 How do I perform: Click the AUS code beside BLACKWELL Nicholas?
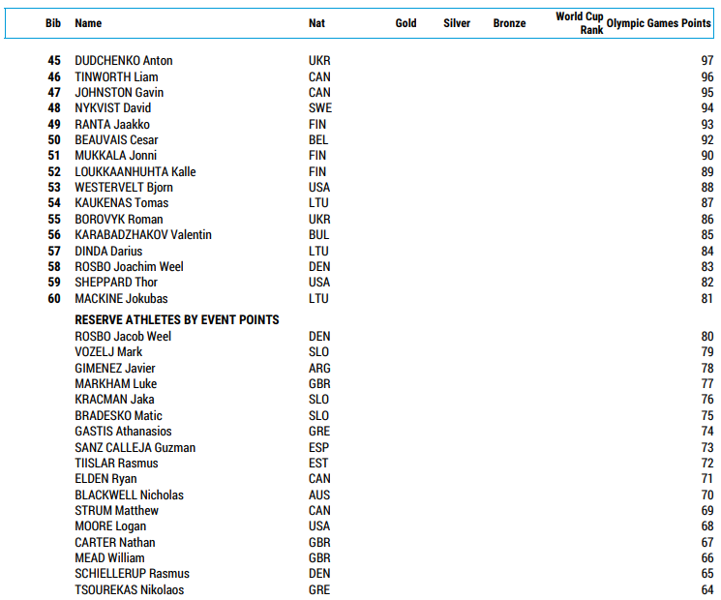(x=318, y=495)
